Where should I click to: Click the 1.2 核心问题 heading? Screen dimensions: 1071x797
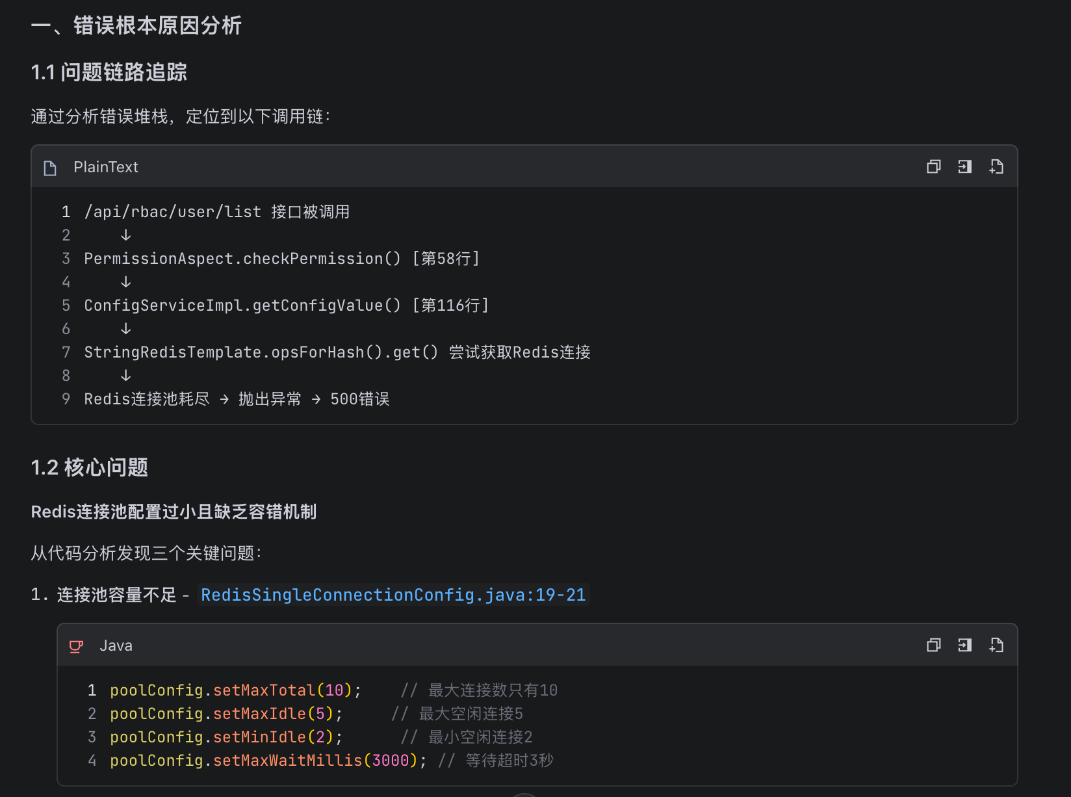[x=90, y=467]
